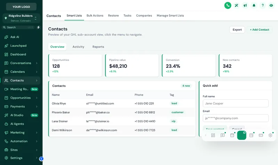Open Meeting Rooms beta item
Screen dimensions: 278x165
point(21,89)
